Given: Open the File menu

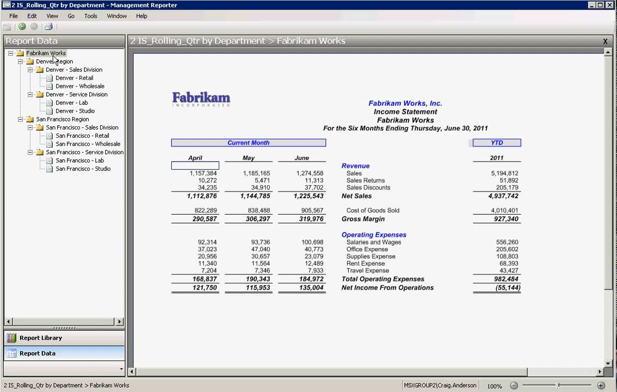Looking at the screenshot, I should click(14, 16).
